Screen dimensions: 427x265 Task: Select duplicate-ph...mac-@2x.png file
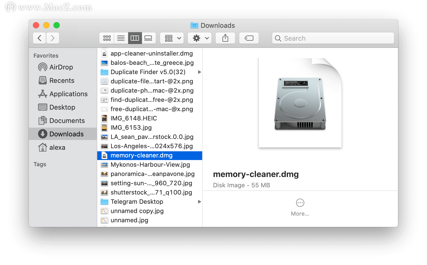[x=150, y=91]
